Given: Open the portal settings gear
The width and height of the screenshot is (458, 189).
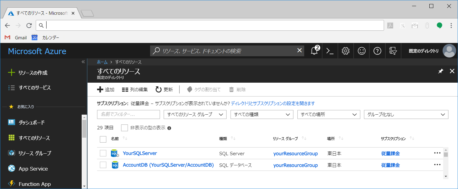Looking at the screenshot, I should tap(346, 51).
